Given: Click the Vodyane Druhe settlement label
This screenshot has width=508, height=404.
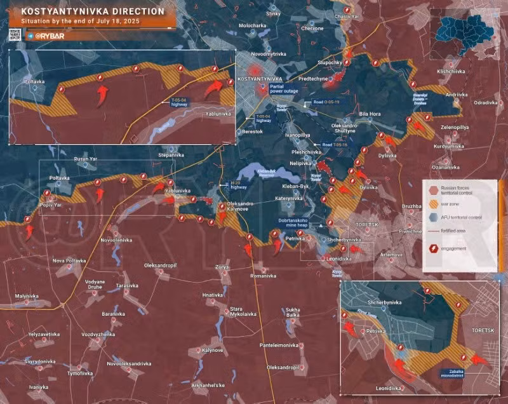Looking at the screenshot, I should click(95, 285).
